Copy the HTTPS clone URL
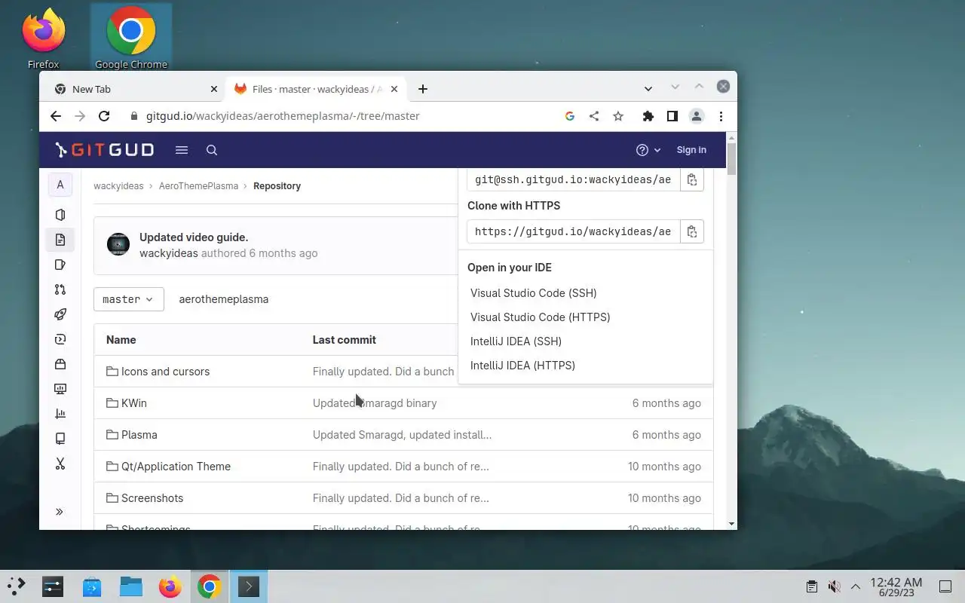 coord(692,231)
